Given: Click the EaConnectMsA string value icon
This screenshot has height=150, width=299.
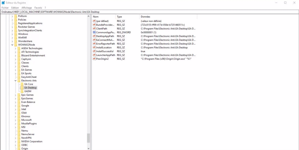Looking at the screenshot, I should coord(94,40).
